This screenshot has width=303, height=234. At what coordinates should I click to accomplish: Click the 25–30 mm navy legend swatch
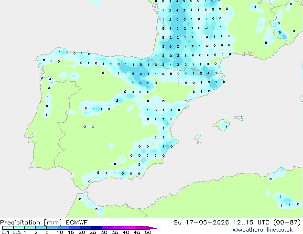pos(97,228)
